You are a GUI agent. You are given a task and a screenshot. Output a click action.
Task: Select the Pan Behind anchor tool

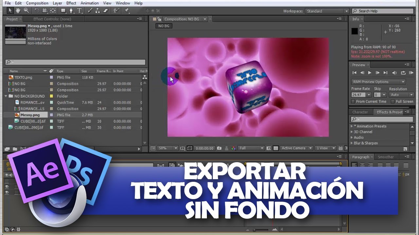[x=53, y=11]
